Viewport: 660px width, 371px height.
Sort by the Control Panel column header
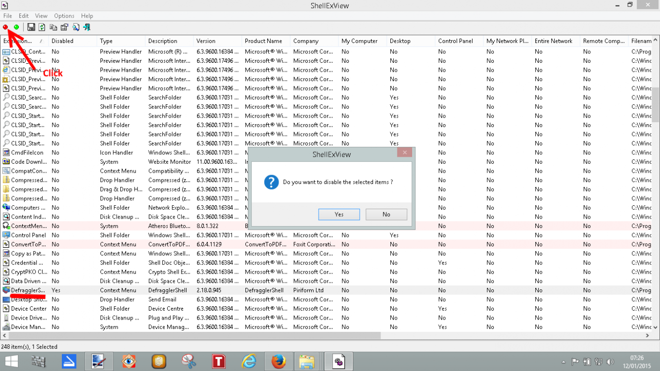click(x=459, y=41)
